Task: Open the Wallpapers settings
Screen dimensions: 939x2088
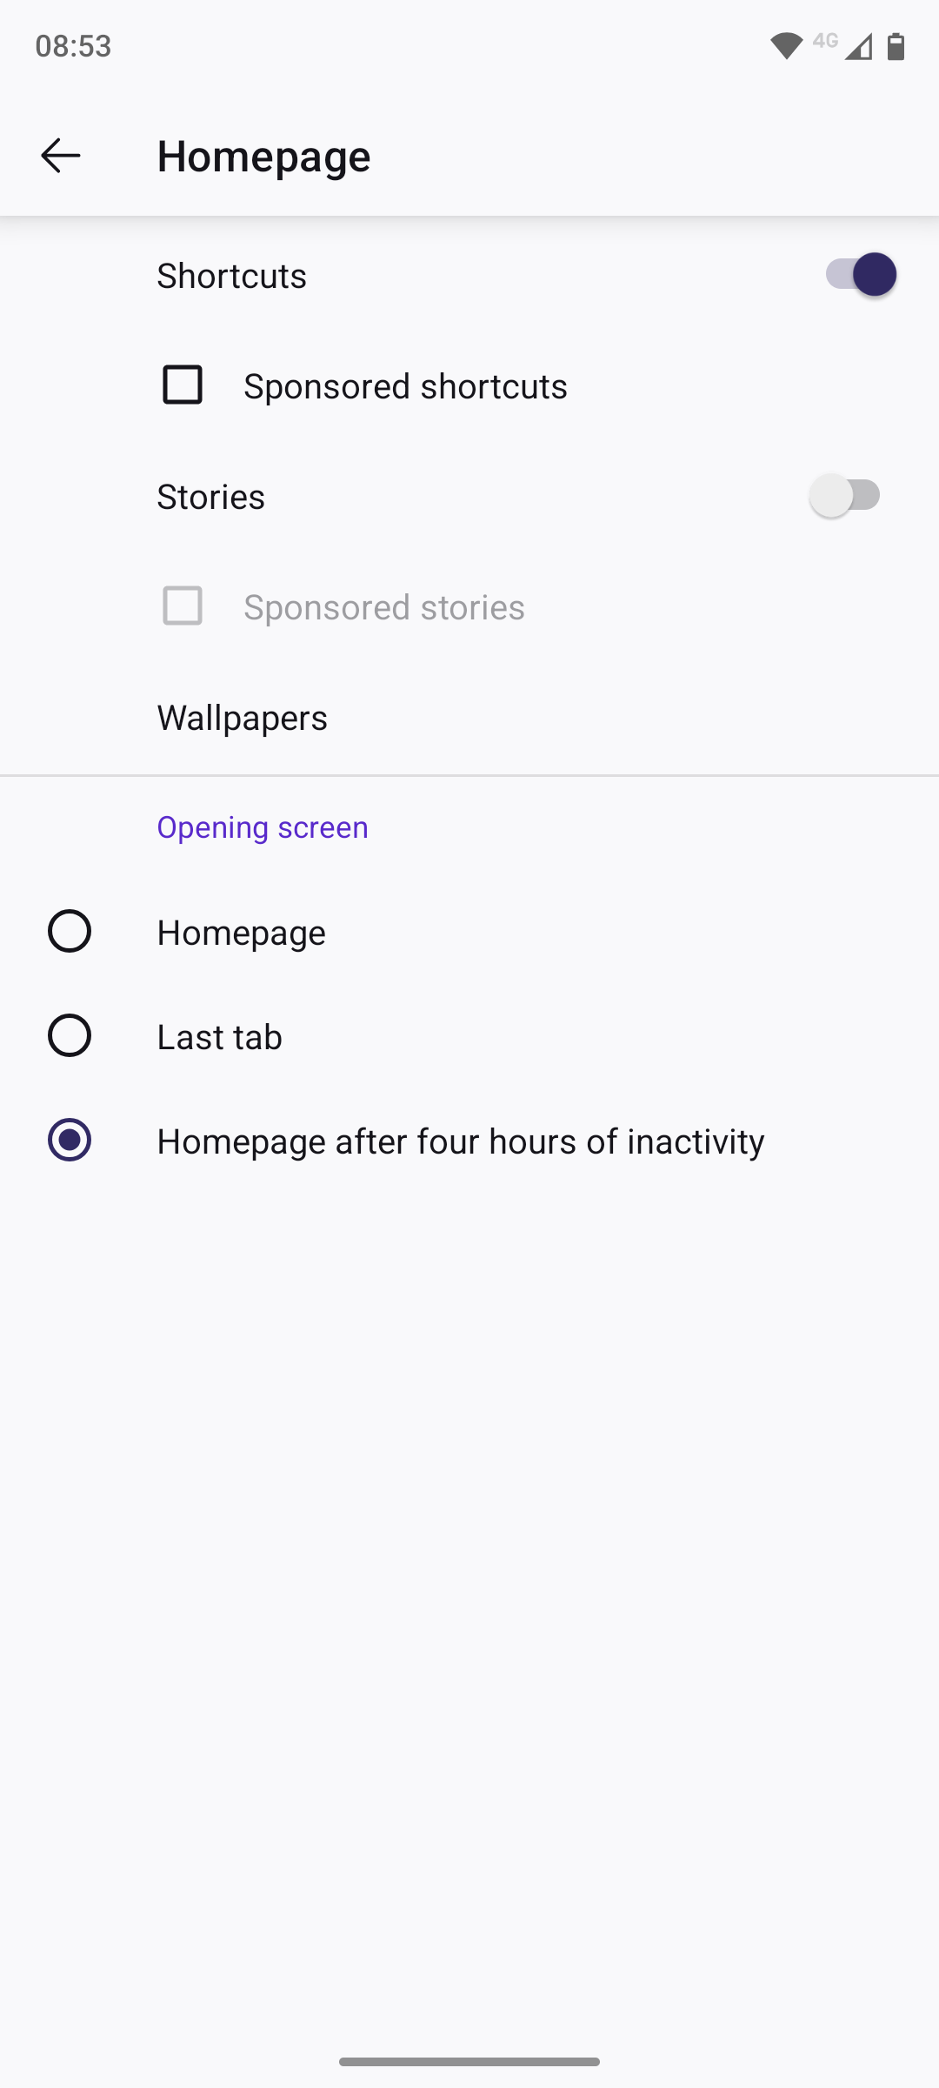Action: pyautogui.click(x=242, y=718)
